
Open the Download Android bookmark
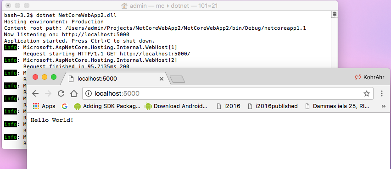tap(176, 106)
